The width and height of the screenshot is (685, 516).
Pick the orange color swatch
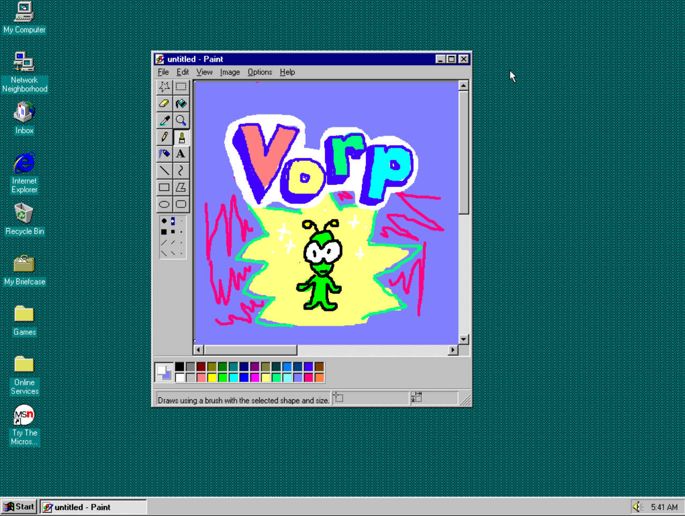[319, 377]
